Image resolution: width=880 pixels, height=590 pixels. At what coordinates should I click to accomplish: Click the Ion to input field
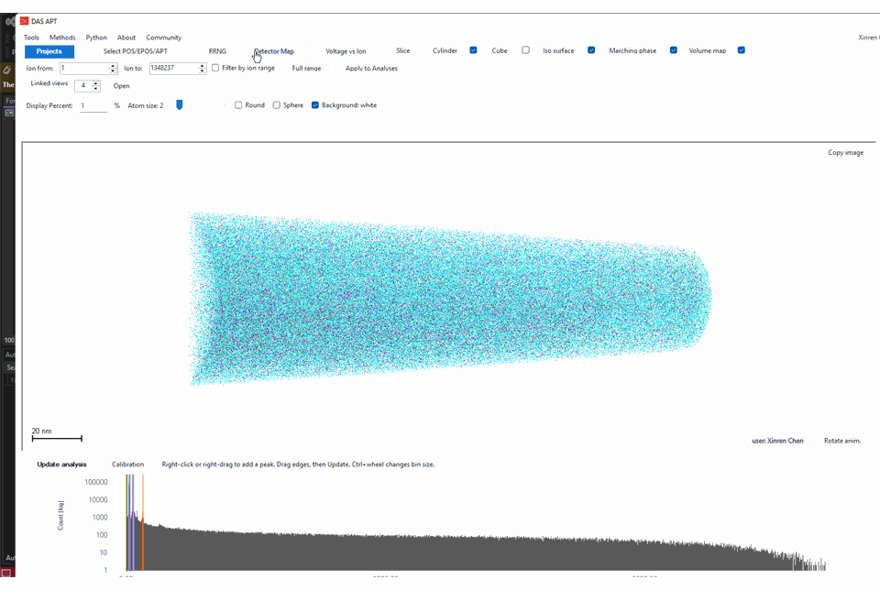(173, 68)
